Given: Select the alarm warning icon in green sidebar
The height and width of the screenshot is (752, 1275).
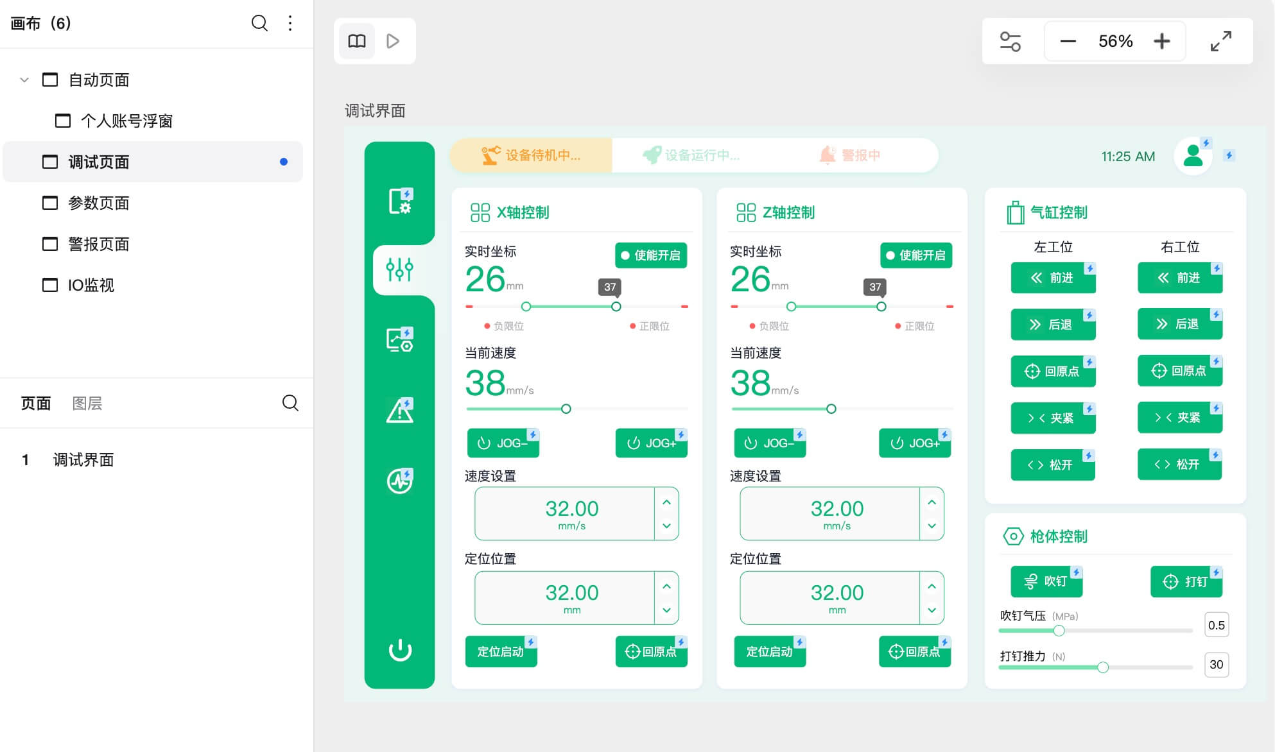Looking at the screenshot, I should (x=400, y=410).
